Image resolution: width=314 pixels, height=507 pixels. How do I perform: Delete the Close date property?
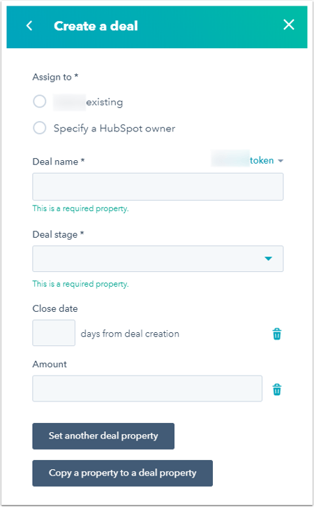tap(277, 334)
